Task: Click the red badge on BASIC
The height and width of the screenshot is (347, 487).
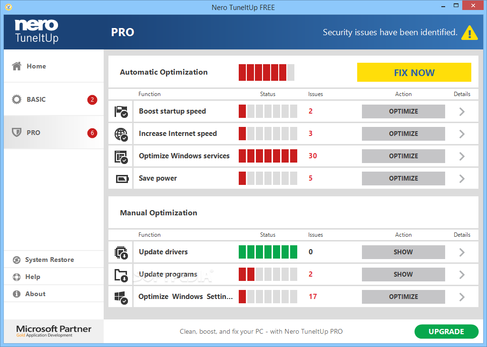Action: point(92,100)
